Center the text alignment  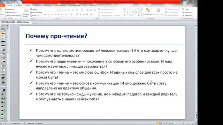tap(80, 15)
